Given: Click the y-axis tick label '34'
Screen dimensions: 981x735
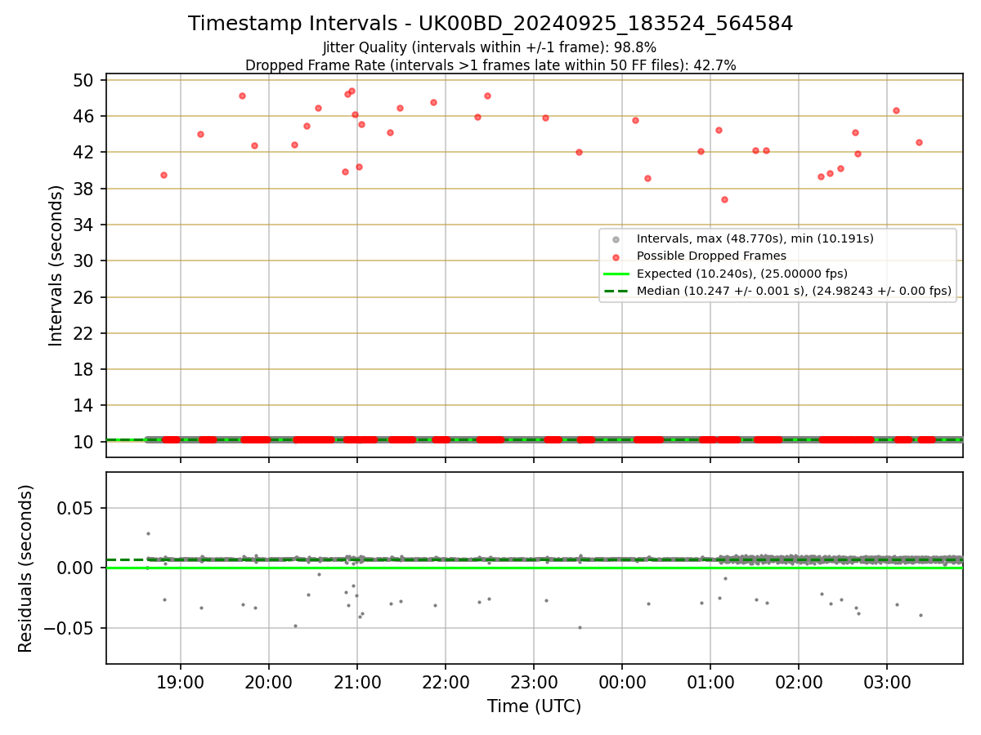Looking at the screenshot, I should (x=85, y=225).
